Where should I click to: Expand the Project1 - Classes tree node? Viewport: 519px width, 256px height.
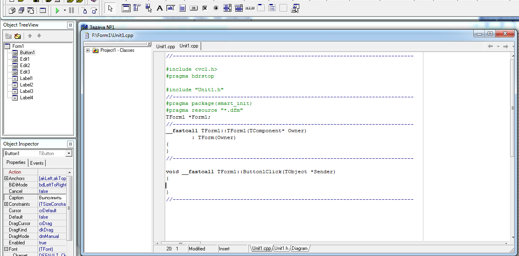(88, 50)
